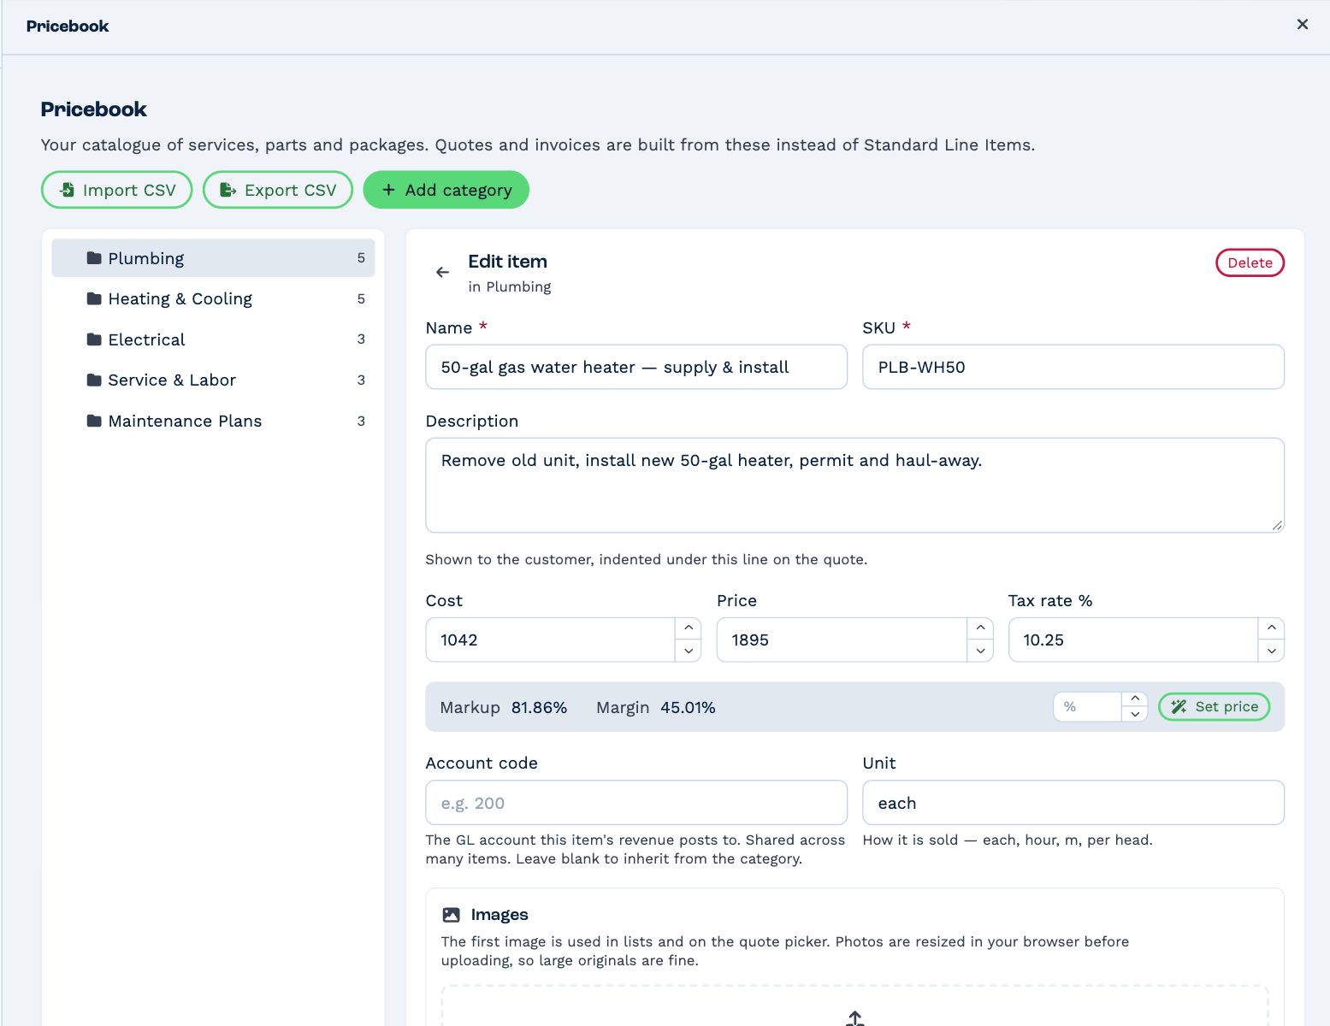Viewport: 1330px width, 1026px height.
Task: Select the Service & Labor category
Action: pos(213,380)
